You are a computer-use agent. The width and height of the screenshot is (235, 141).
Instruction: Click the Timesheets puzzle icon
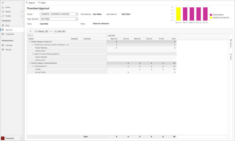coord(3,34)
